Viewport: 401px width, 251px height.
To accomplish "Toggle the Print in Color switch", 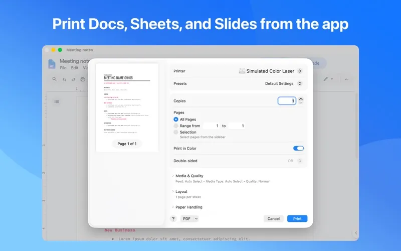I will click(x=298, y=148).
